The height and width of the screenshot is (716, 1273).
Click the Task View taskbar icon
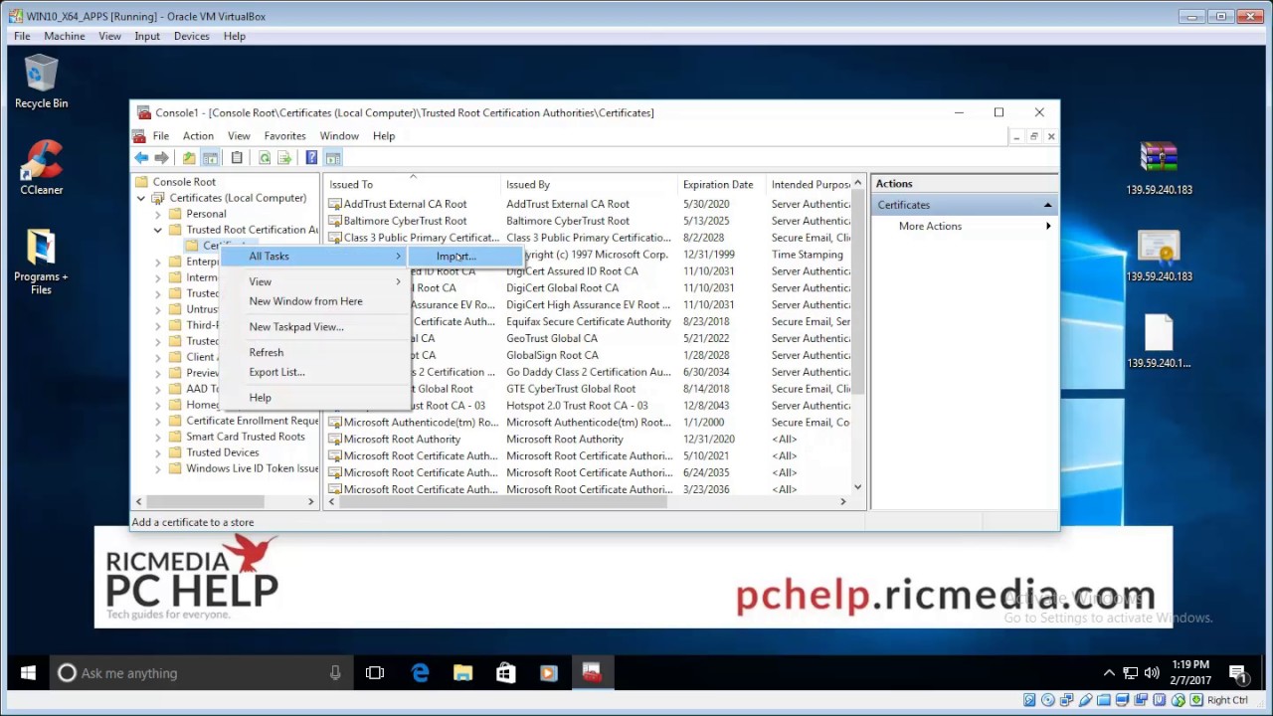point(375,673)
